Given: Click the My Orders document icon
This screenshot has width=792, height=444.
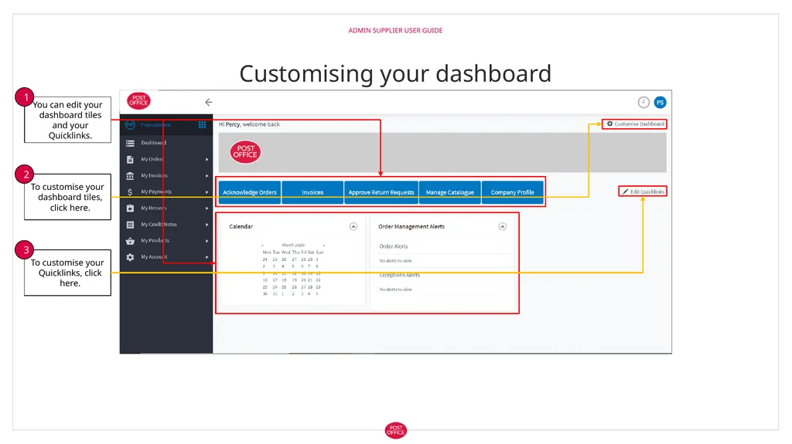Looking at the screenshot, I should 130,159.
